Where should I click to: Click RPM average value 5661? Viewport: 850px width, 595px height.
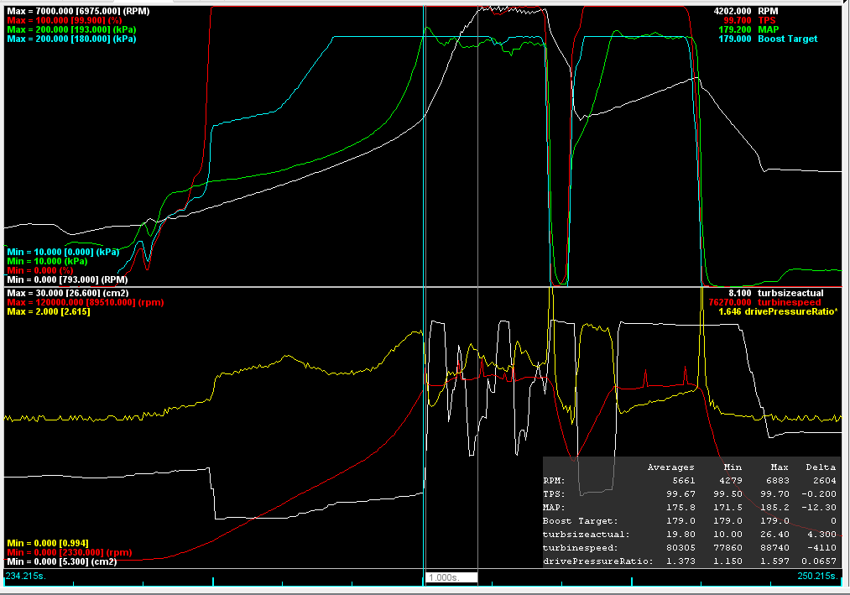684,481
